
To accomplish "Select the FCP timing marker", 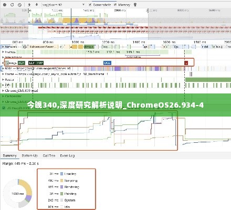I will (22, 63).
